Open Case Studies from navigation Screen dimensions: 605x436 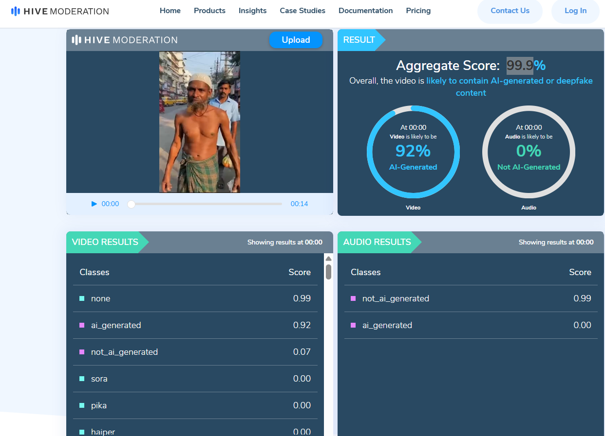pos(302,11)
